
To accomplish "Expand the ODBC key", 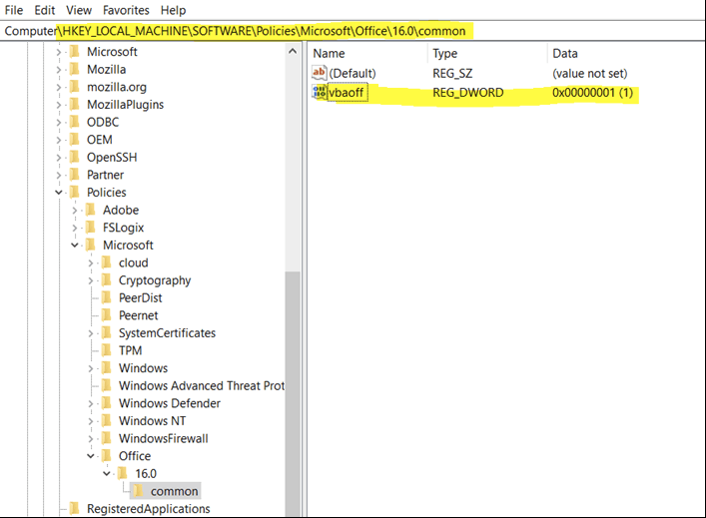I will (59, 123).
